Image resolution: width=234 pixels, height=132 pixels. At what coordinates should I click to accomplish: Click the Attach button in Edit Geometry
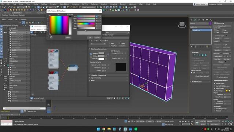tap(216, 41)
